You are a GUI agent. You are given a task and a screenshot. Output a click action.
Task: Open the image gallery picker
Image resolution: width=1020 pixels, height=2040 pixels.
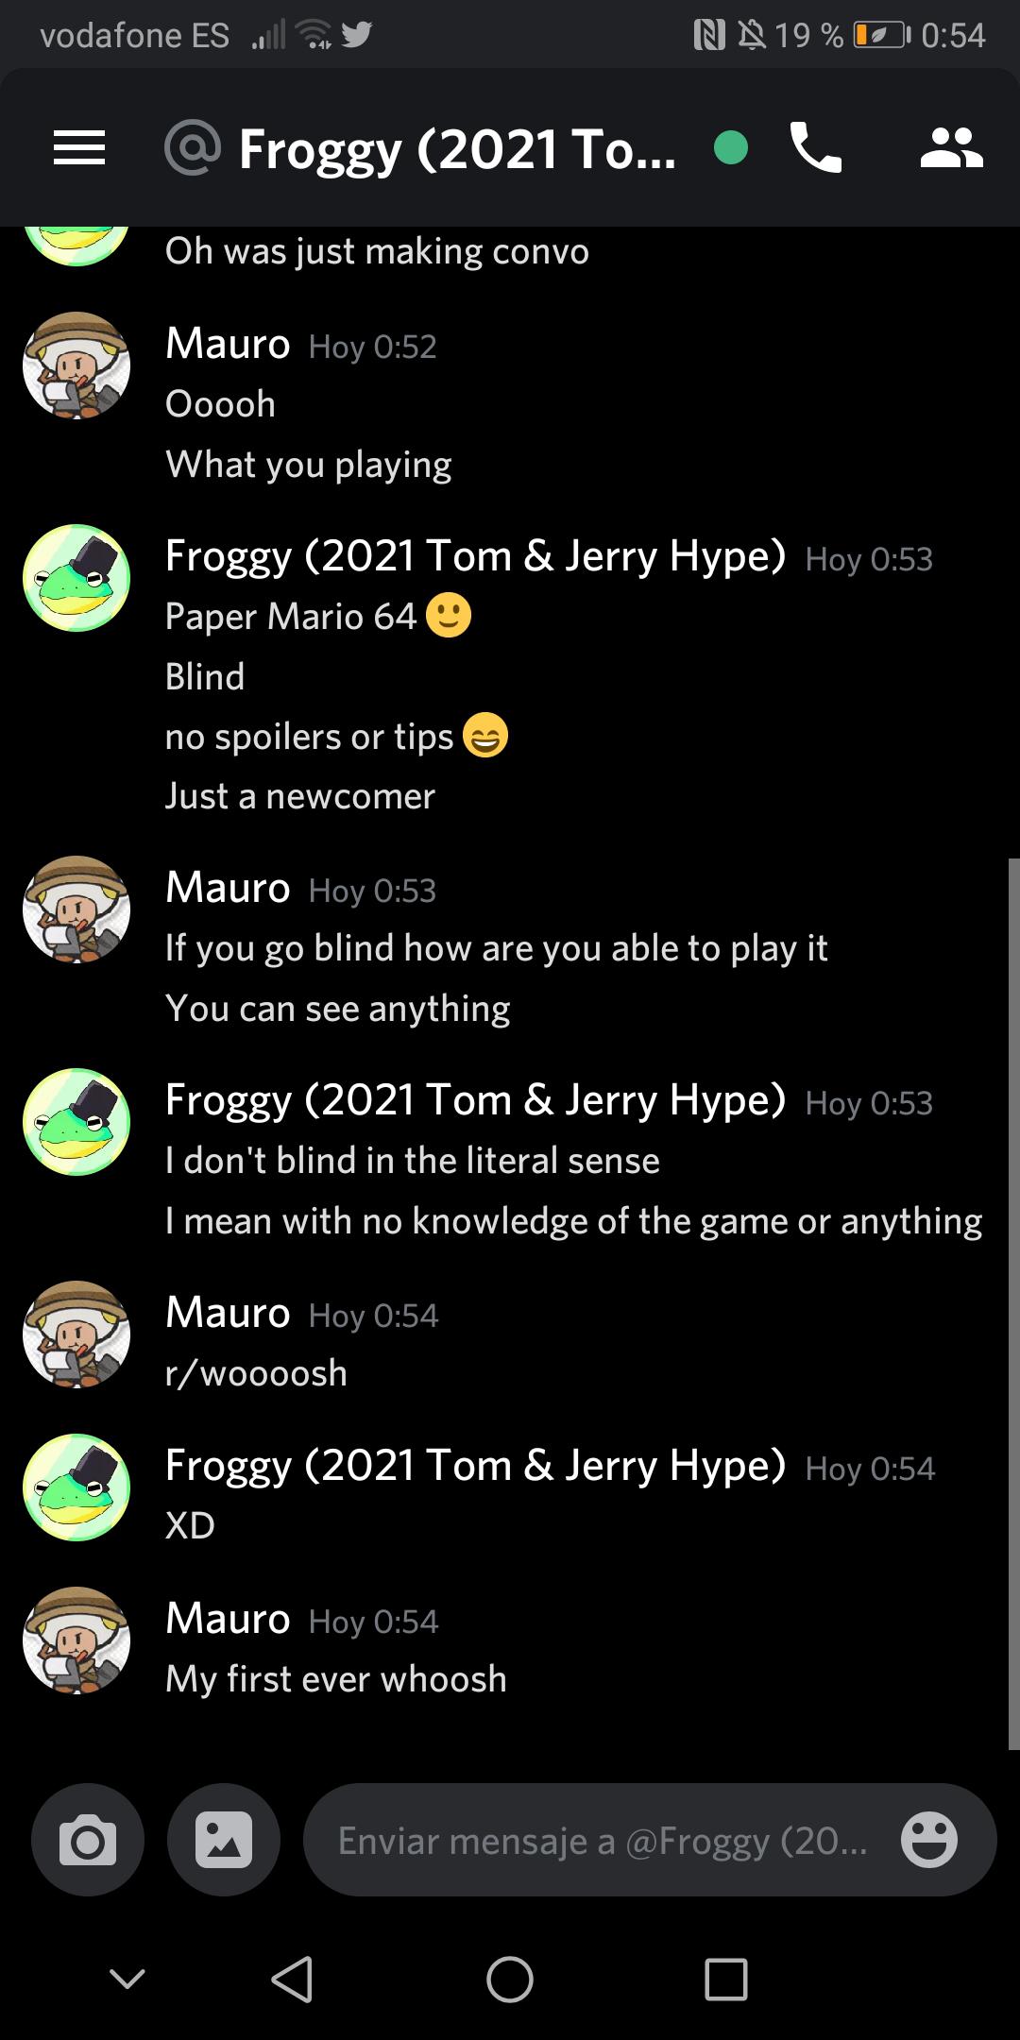223,1840
